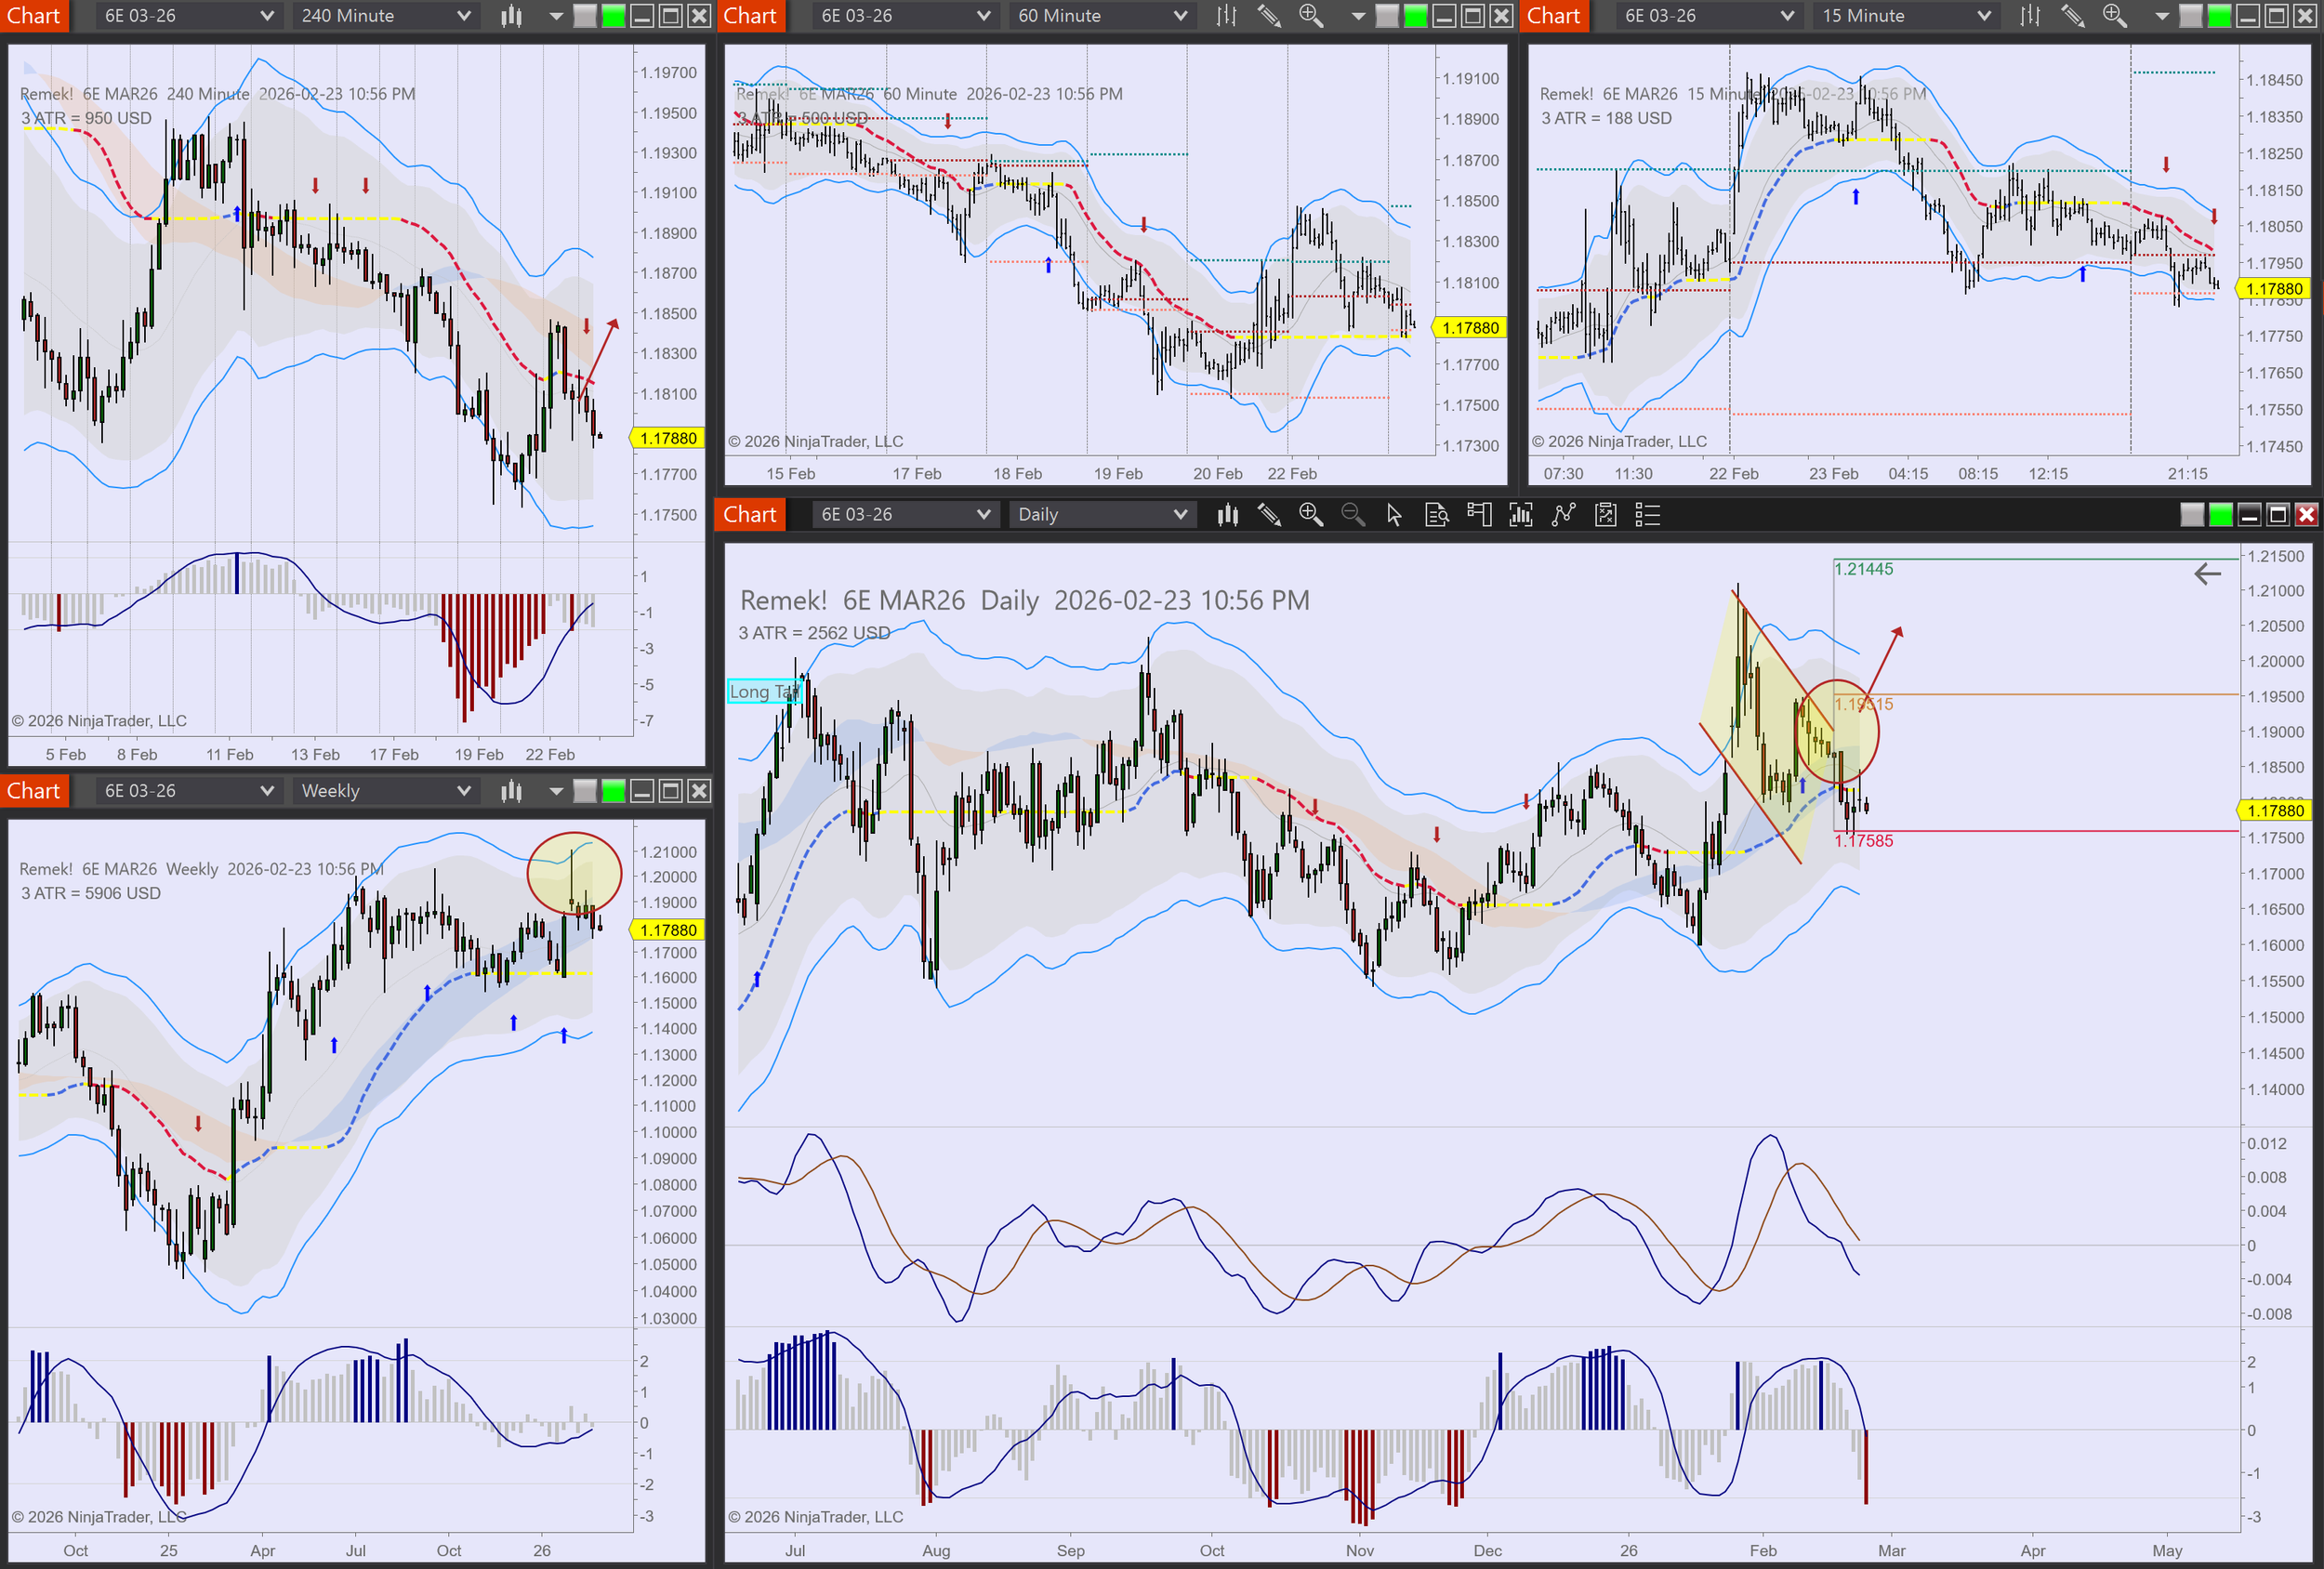Change bar style icon on 60 Minute chart

click(x=1226, y=16)
